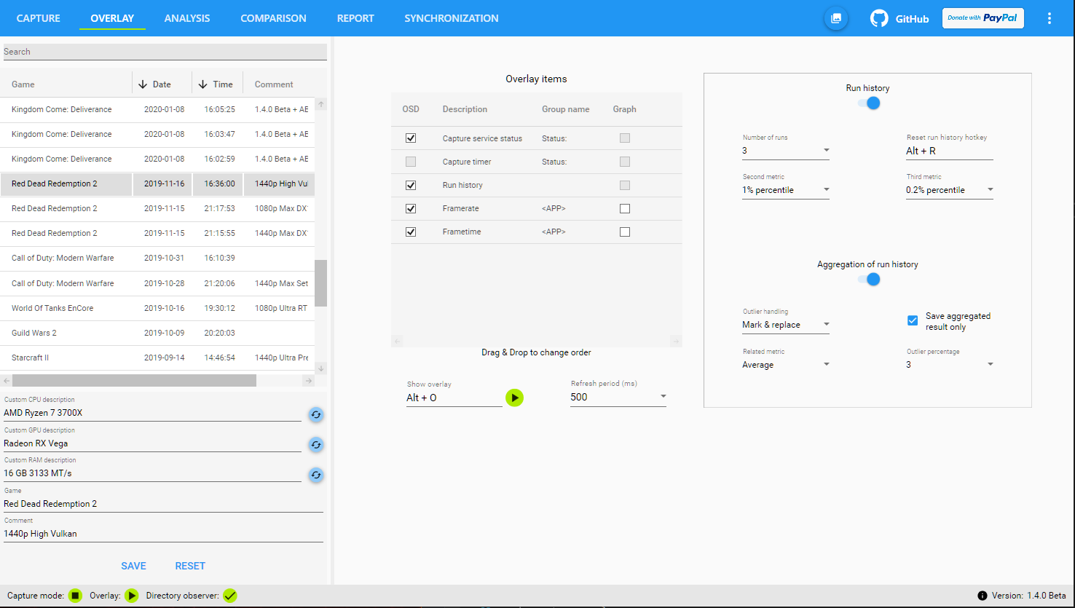The width and height of the screenshot is (1075, 608).
Task: Open Number of runs dropdown
Action: (786, 151)
